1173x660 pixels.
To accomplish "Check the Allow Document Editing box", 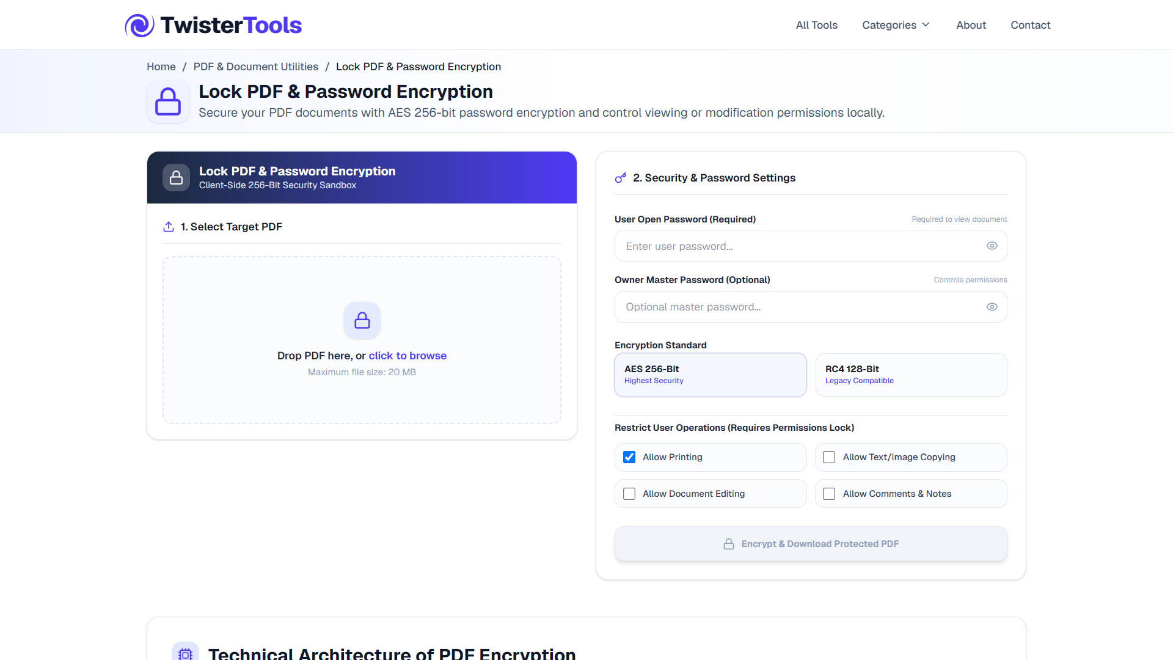I will [629, 494].
